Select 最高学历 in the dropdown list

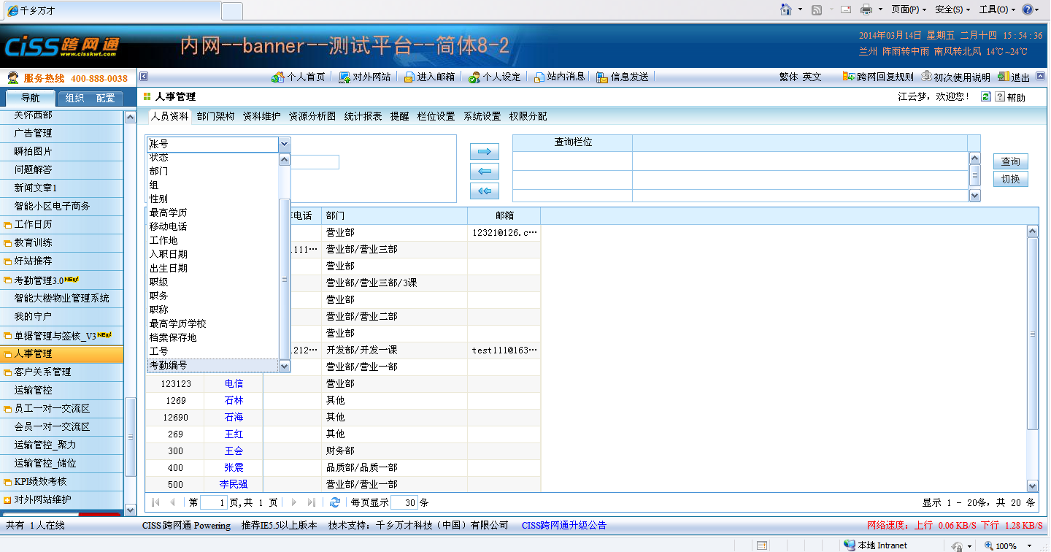(169, 212)
